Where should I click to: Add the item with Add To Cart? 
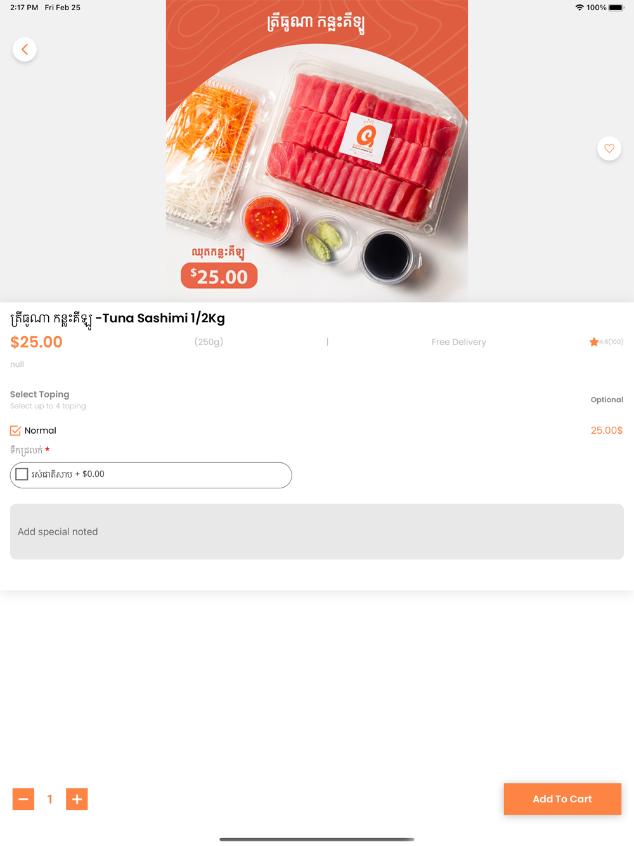(x=562, y=799)
